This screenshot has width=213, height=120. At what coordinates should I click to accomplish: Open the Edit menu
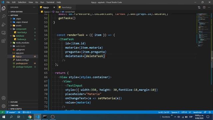[x=14, y=2]
